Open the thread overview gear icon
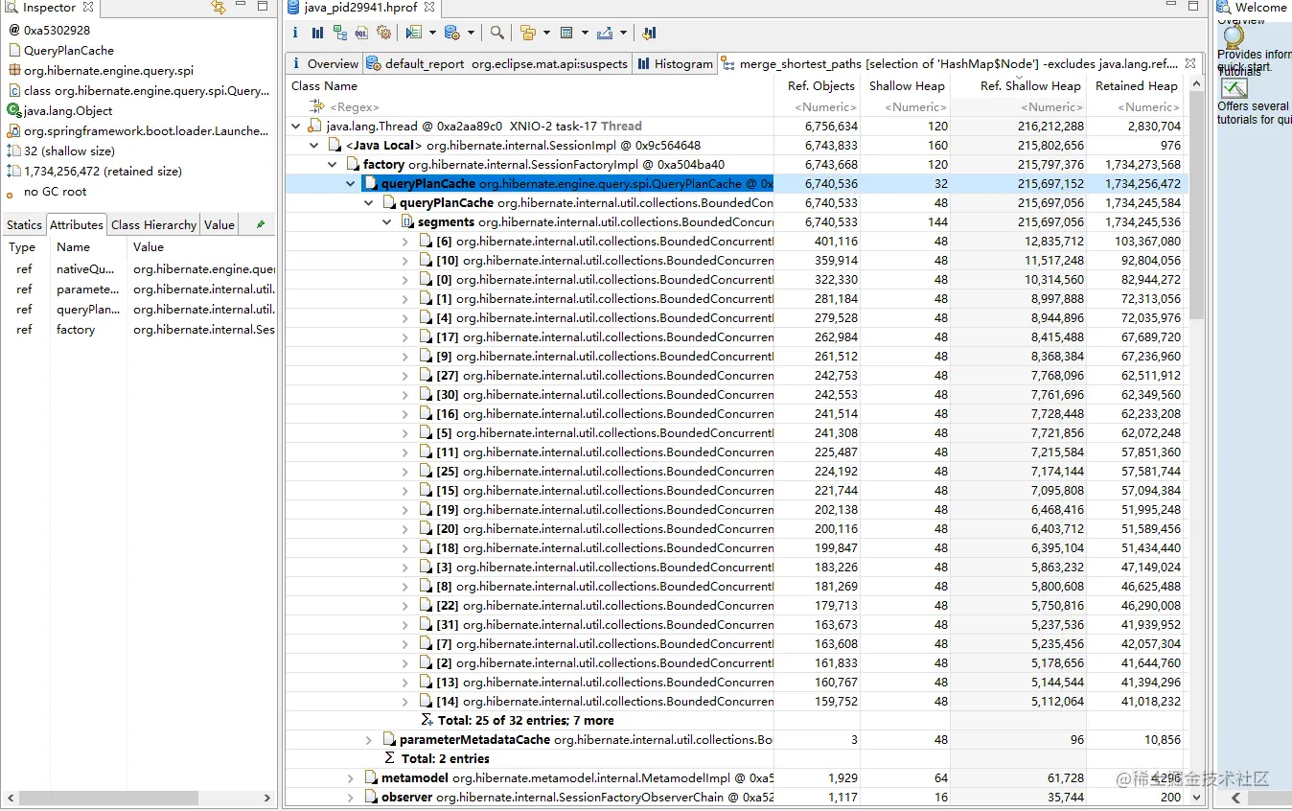This screenshot has width=1292, height=811. 383,33
